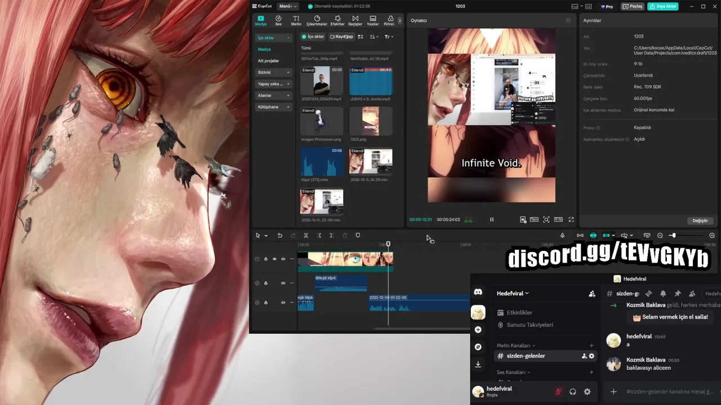The height and width of the screenshot is (405, 721).
Task: Open the selection tool dropdown in timeline toolbar
Action: pyautogui.click(x=266, y=236)
